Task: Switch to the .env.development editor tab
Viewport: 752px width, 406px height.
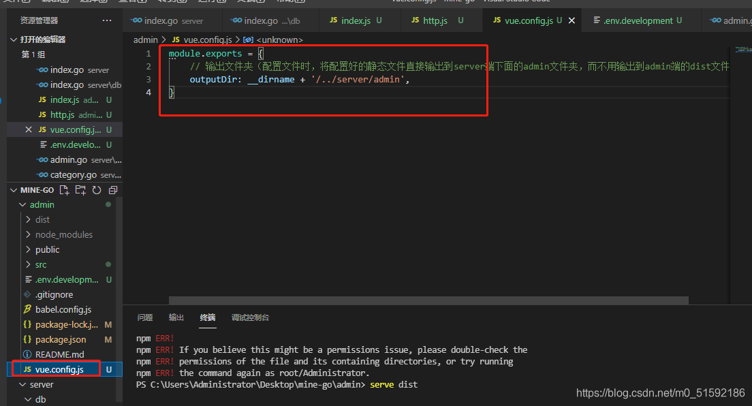Action: click(x=641, y=20)
